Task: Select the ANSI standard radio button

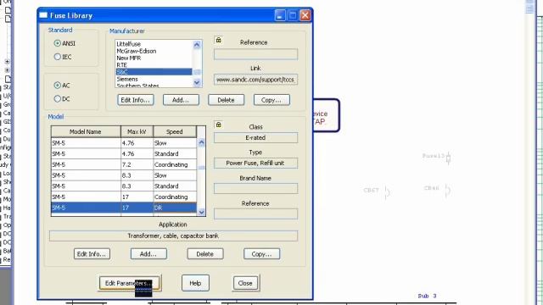Action: [58, 43]
